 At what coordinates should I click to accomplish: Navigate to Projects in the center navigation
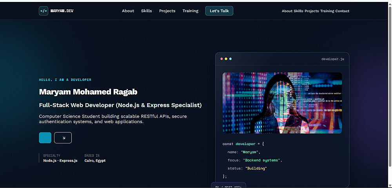pos(167,11)
